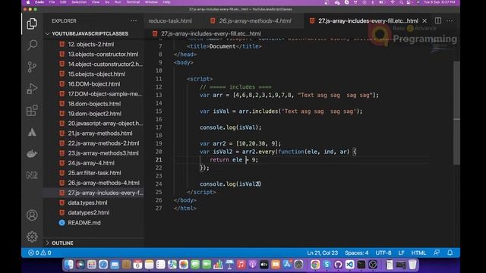This screenshot has width=486, height=273.
Task: Open Trash in the dock
Action: (412, 265)
